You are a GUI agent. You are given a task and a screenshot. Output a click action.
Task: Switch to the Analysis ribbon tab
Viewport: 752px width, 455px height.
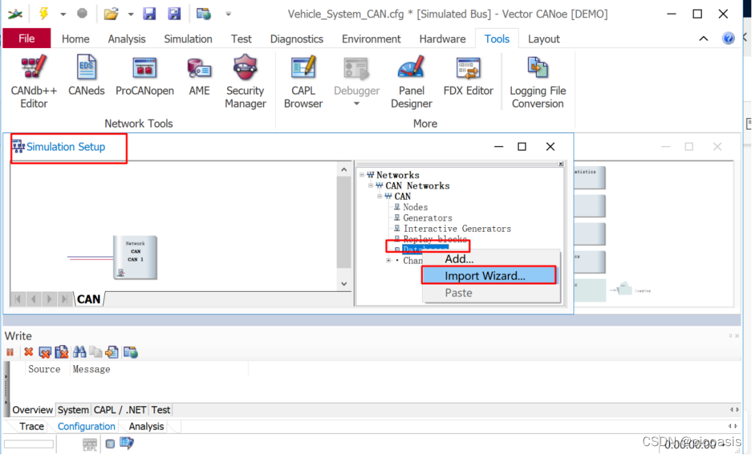(127, 39)
